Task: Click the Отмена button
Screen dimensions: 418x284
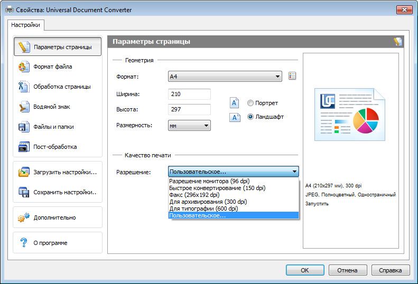Action: pyautogui.click(x=347, y=270)
